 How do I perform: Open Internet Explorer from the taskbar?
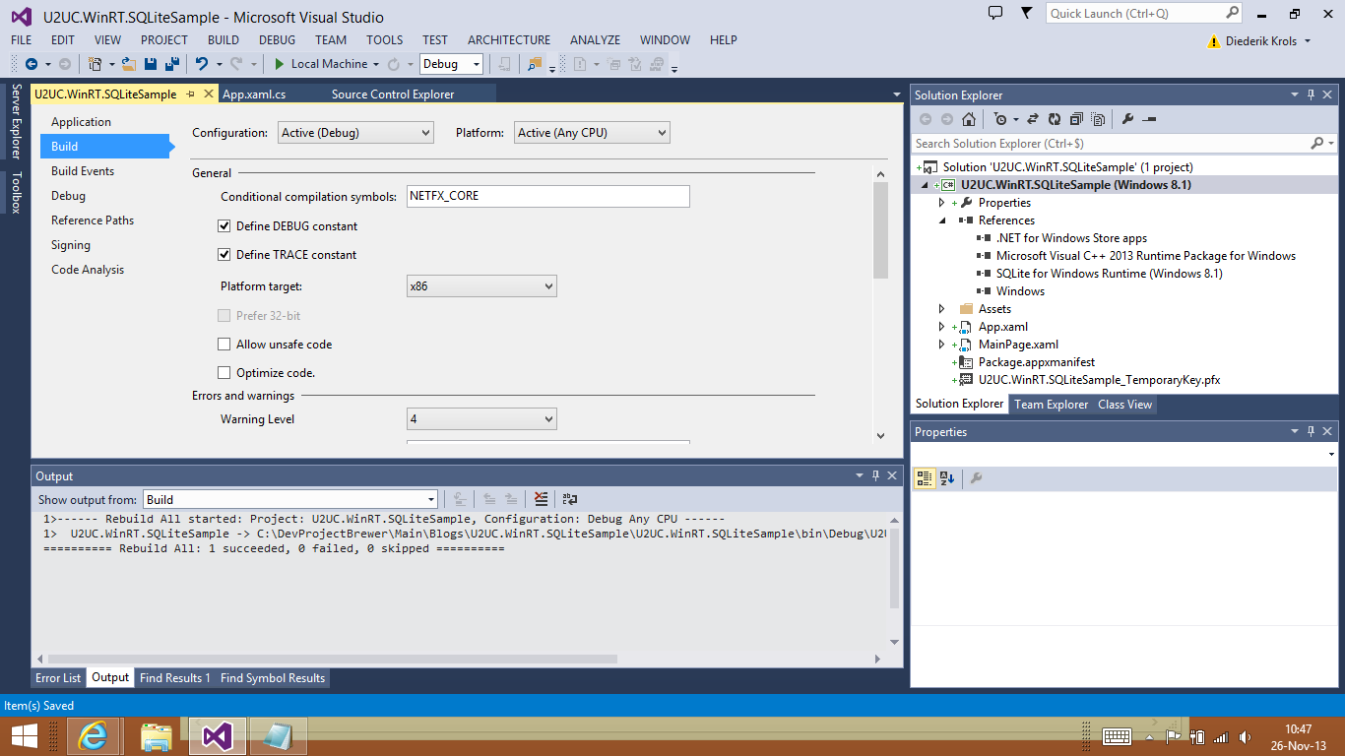click(94, 735)
